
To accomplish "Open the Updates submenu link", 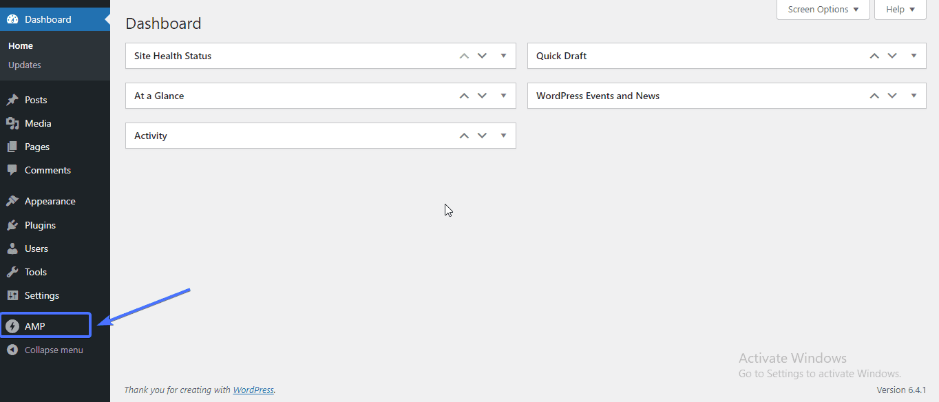I will (x=25, y=65).
